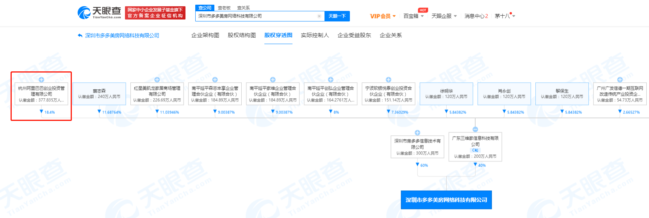The width and height of the screenshot is (649, 218).
Task: Select the 广州广发信德一期互联网 fund node
Action: [620, 94]
